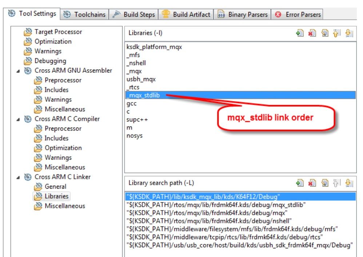Select the highlighted _mqx_stdlib library
The height and width of the screenshot is (257, 363).
click(240, 95)
